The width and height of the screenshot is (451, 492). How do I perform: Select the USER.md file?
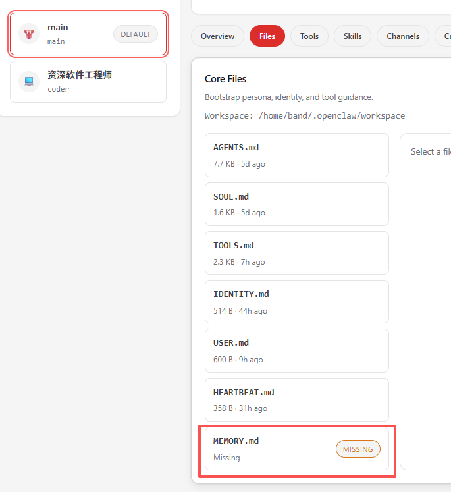click(x=297, y=351)
